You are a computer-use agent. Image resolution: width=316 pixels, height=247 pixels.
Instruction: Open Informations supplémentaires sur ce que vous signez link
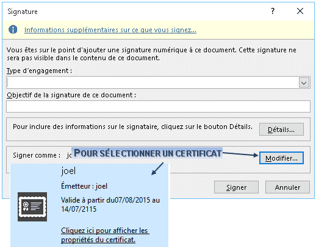coord(110,30)
